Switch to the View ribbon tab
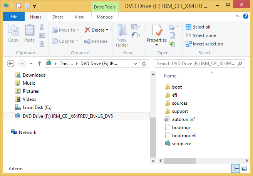253x176 pixels. click(x=79, y=17)
